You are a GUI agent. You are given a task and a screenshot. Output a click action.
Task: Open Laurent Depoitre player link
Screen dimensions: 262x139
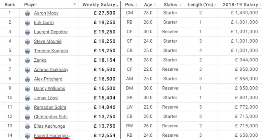(51, 32)
